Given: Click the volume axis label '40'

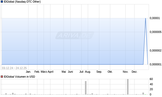Looking at the screenshot, I should click(x=151, y=84).
